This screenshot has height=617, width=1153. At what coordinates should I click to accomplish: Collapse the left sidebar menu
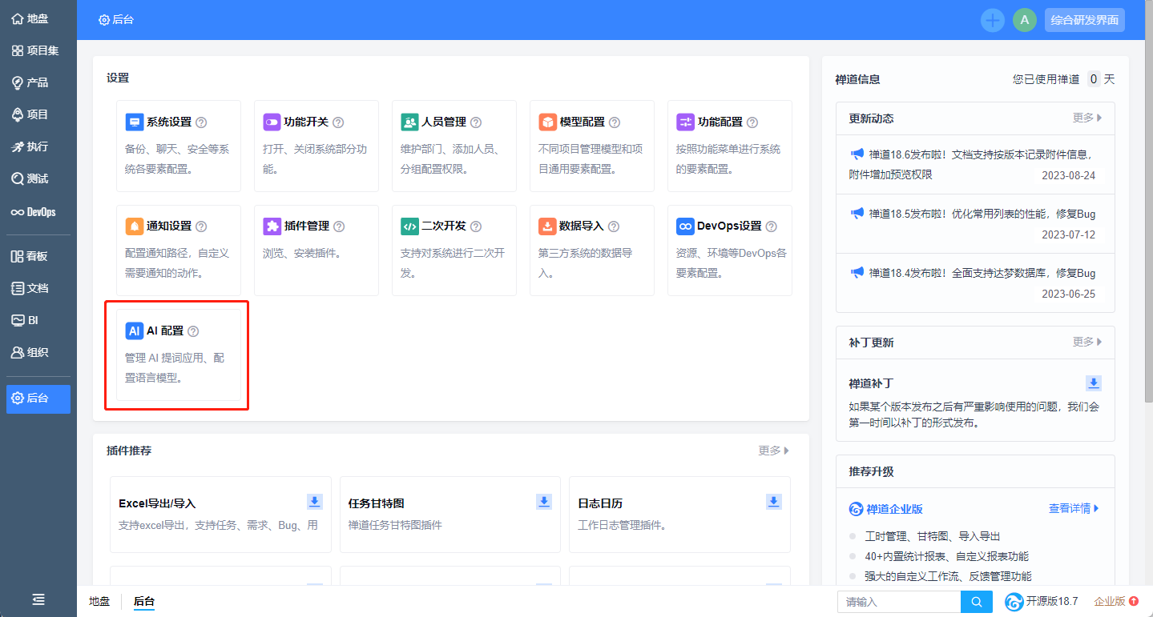(x=38, y=599)
